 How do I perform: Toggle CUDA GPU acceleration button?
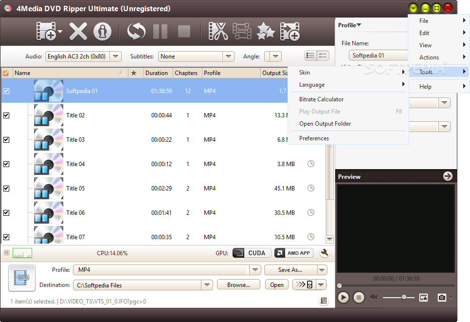[252, 253]
